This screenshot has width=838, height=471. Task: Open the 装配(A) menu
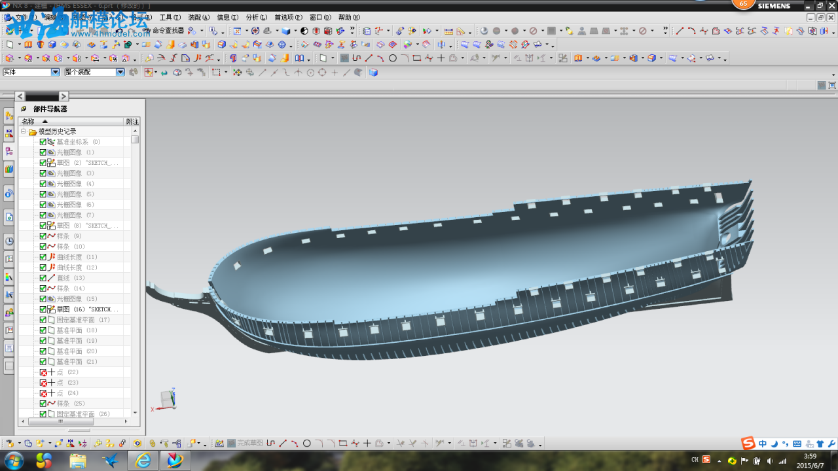pos(198,18)
